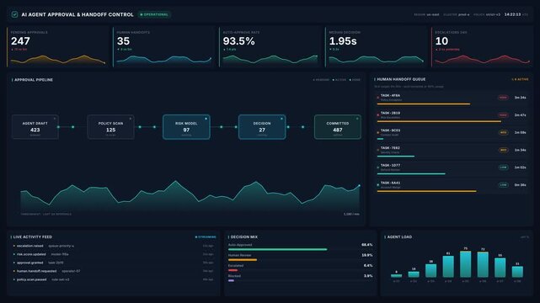Image resolution: width=540 pixels, height=303 pixels.
Task: Click the Auto-Approved bar in Decision Mix
Action: tap(277, 249)
